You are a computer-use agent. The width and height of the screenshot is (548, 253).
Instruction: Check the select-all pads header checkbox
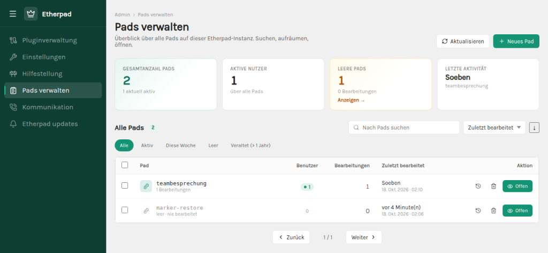point(125,165)
